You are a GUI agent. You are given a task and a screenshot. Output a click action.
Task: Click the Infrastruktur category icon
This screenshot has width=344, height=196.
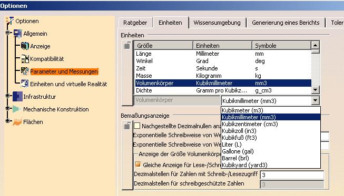[x=17, y=97]
